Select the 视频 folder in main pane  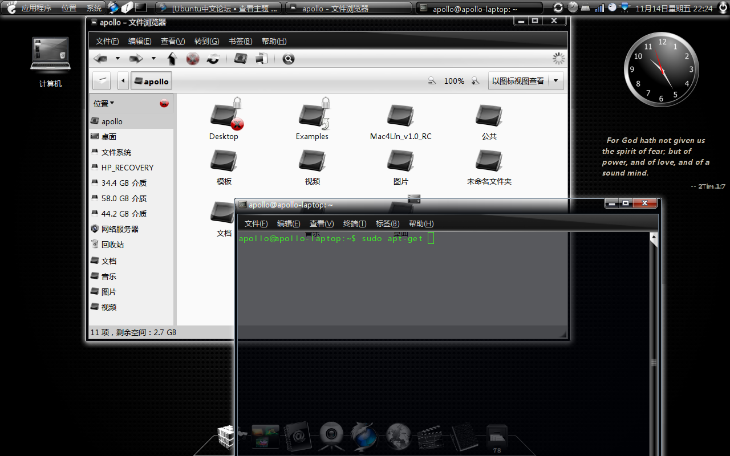[313, 167]
